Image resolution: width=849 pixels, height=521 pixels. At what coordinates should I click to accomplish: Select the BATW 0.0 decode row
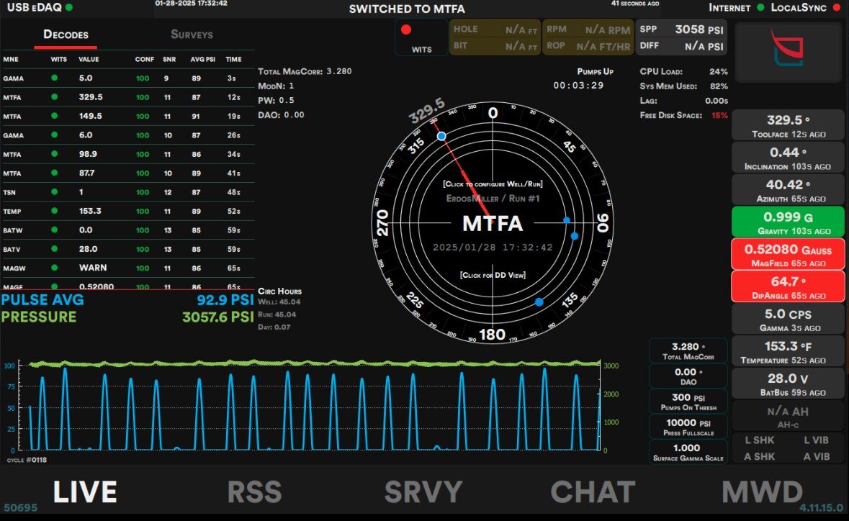click(127, 230)
